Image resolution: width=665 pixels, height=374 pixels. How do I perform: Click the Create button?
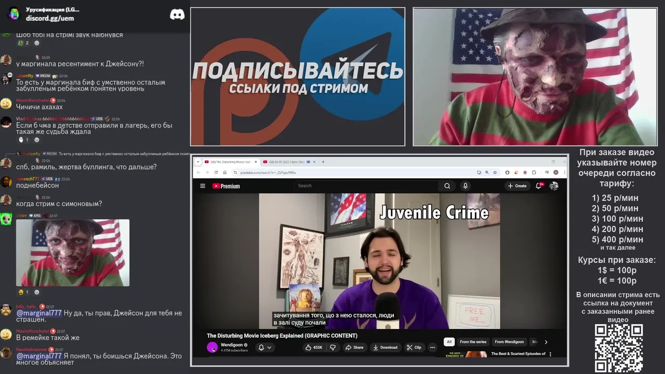click(x=517, y=186)
